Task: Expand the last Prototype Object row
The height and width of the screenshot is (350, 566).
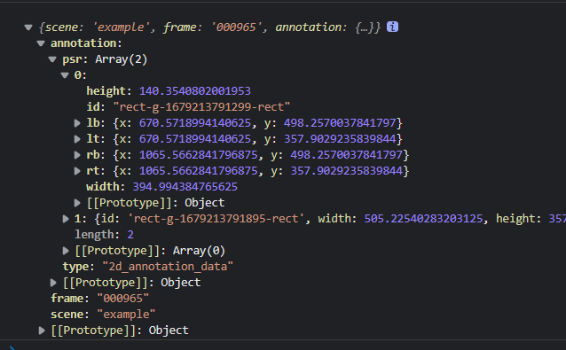Action: click(41, 331)
